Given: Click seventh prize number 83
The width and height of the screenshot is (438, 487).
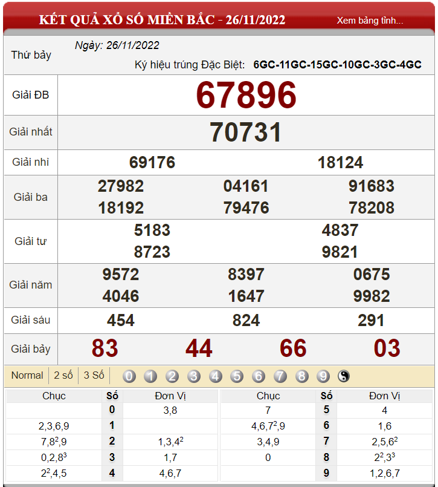Looking at the screenshot, I should (x=105, y=348).
